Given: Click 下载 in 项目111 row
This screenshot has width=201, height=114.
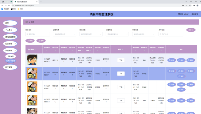Looking at the screenshot, I should pyautogui.click(x=121, y=60).
